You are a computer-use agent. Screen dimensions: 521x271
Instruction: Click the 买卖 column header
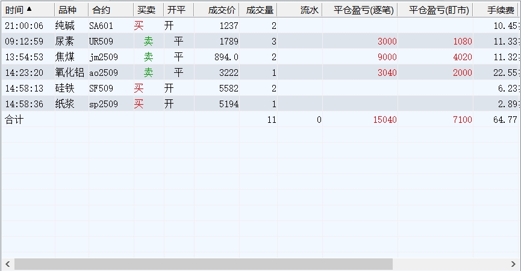coord(149,10)
